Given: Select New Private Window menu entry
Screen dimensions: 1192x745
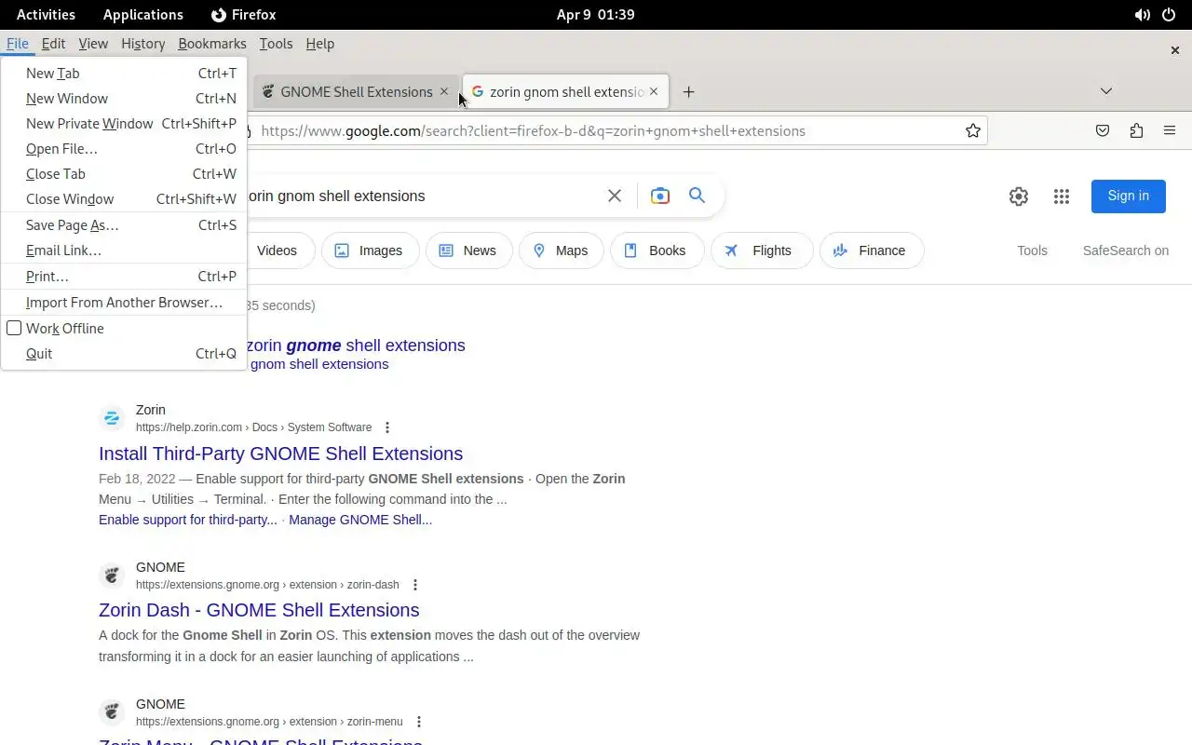Looking at the screenshot, I should pyautogui.click(x=124, y=124).
